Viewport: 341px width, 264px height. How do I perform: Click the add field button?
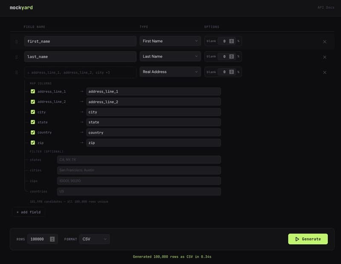coord(29,212)
